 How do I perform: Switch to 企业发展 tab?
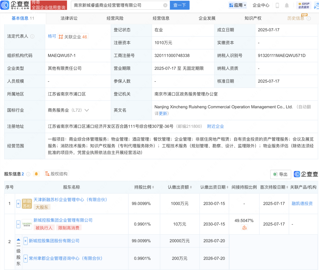(207, 18)
